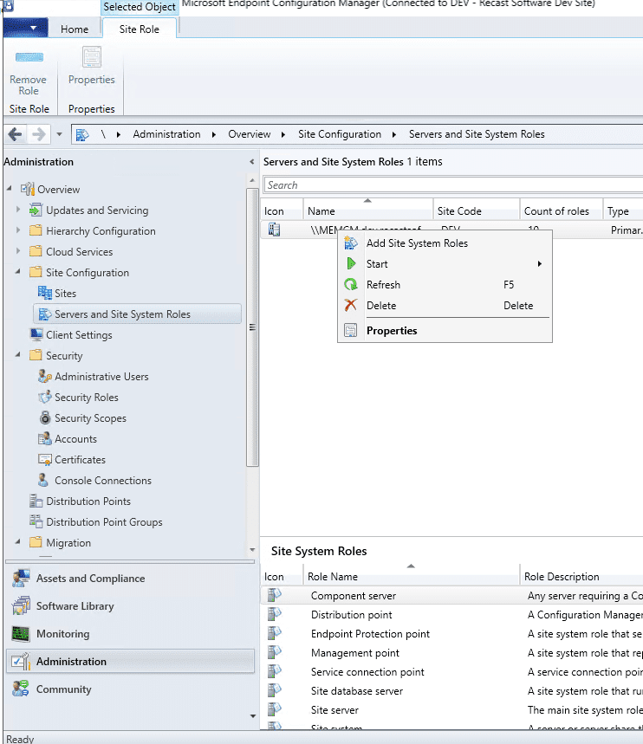Image resolution: width=643 pixels, height=744 pixels.
Task: Sort by the Site Code column header
Action: [459, 211]
